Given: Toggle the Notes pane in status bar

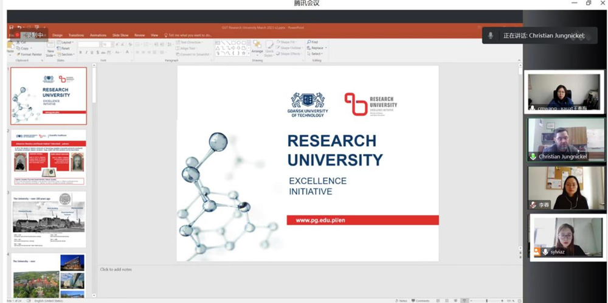Looking at the screenshot, I should coord(401,301).
